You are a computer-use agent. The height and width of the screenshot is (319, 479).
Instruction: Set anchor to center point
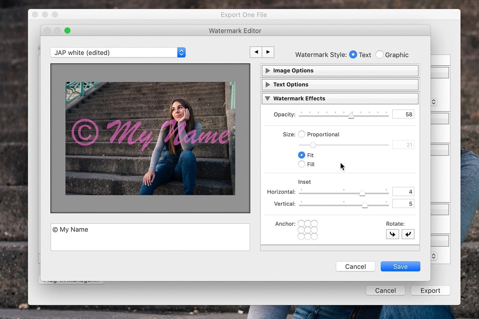pos(308,230)
